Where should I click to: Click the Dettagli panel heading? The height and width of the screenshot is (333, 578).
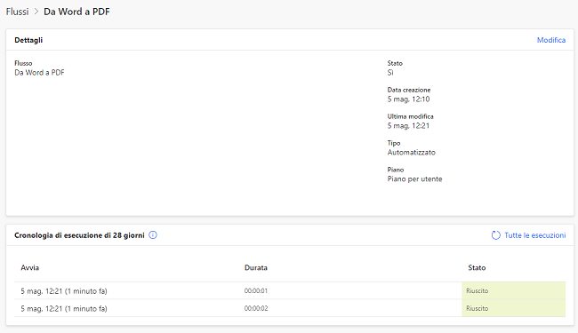point(28,40)
